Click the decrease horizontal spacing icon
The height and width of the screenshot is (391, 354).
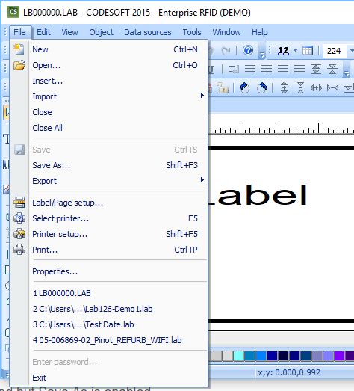click(x=332, y=87)
